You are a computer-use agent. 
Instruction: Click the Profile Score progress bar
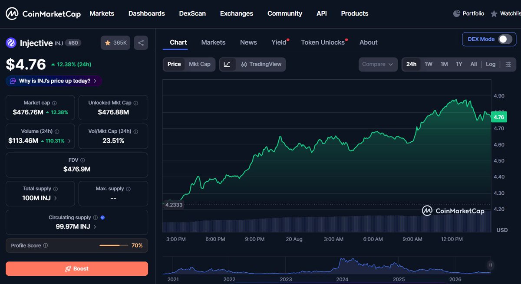(x=113, y=245)
